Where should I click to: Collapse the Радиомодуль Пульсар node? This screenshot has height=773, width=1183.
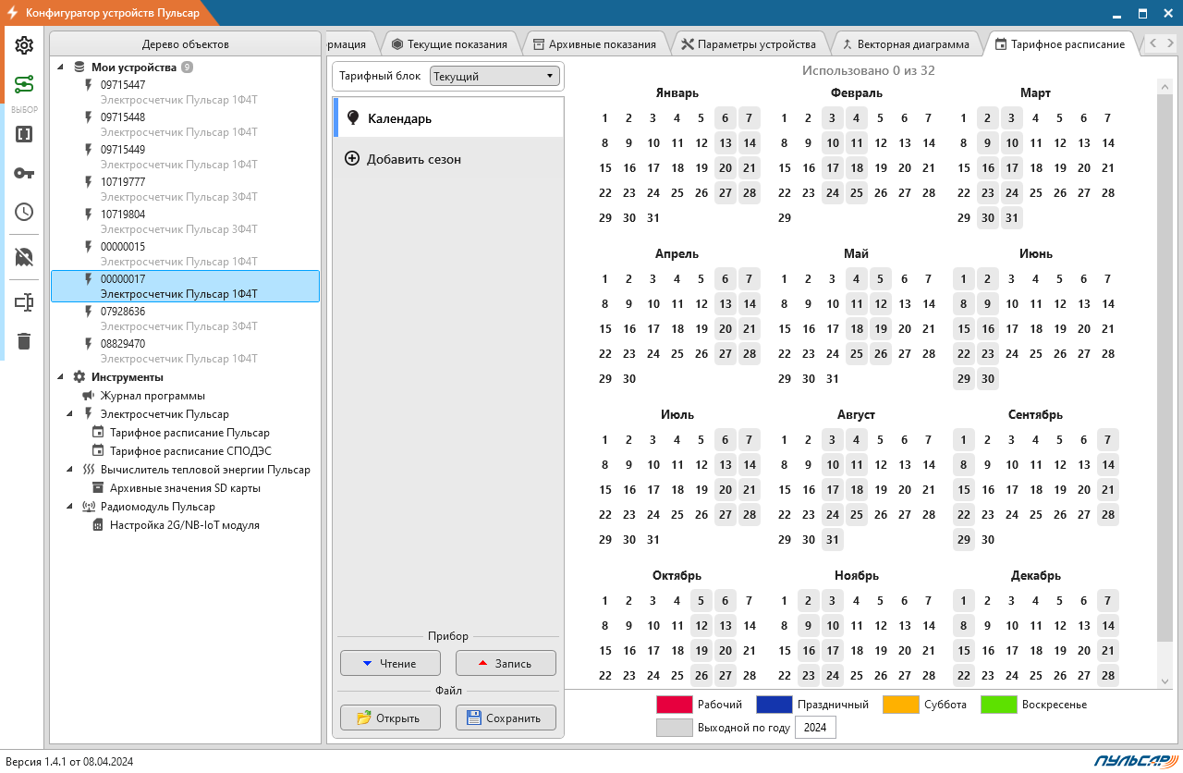pos(70,507)
